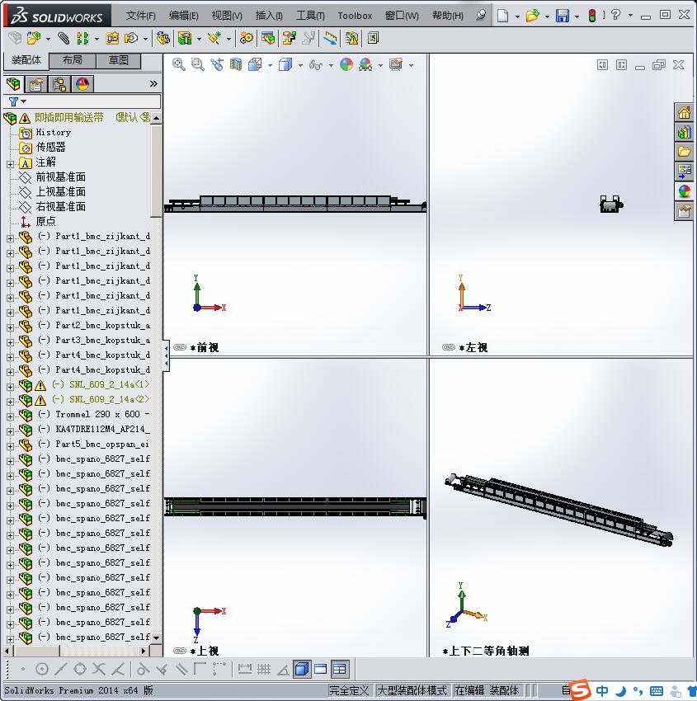This screenshot has width=697, height=701.
Task: Open the Custom Properties task pane
Action: click(x=684, y=210)
